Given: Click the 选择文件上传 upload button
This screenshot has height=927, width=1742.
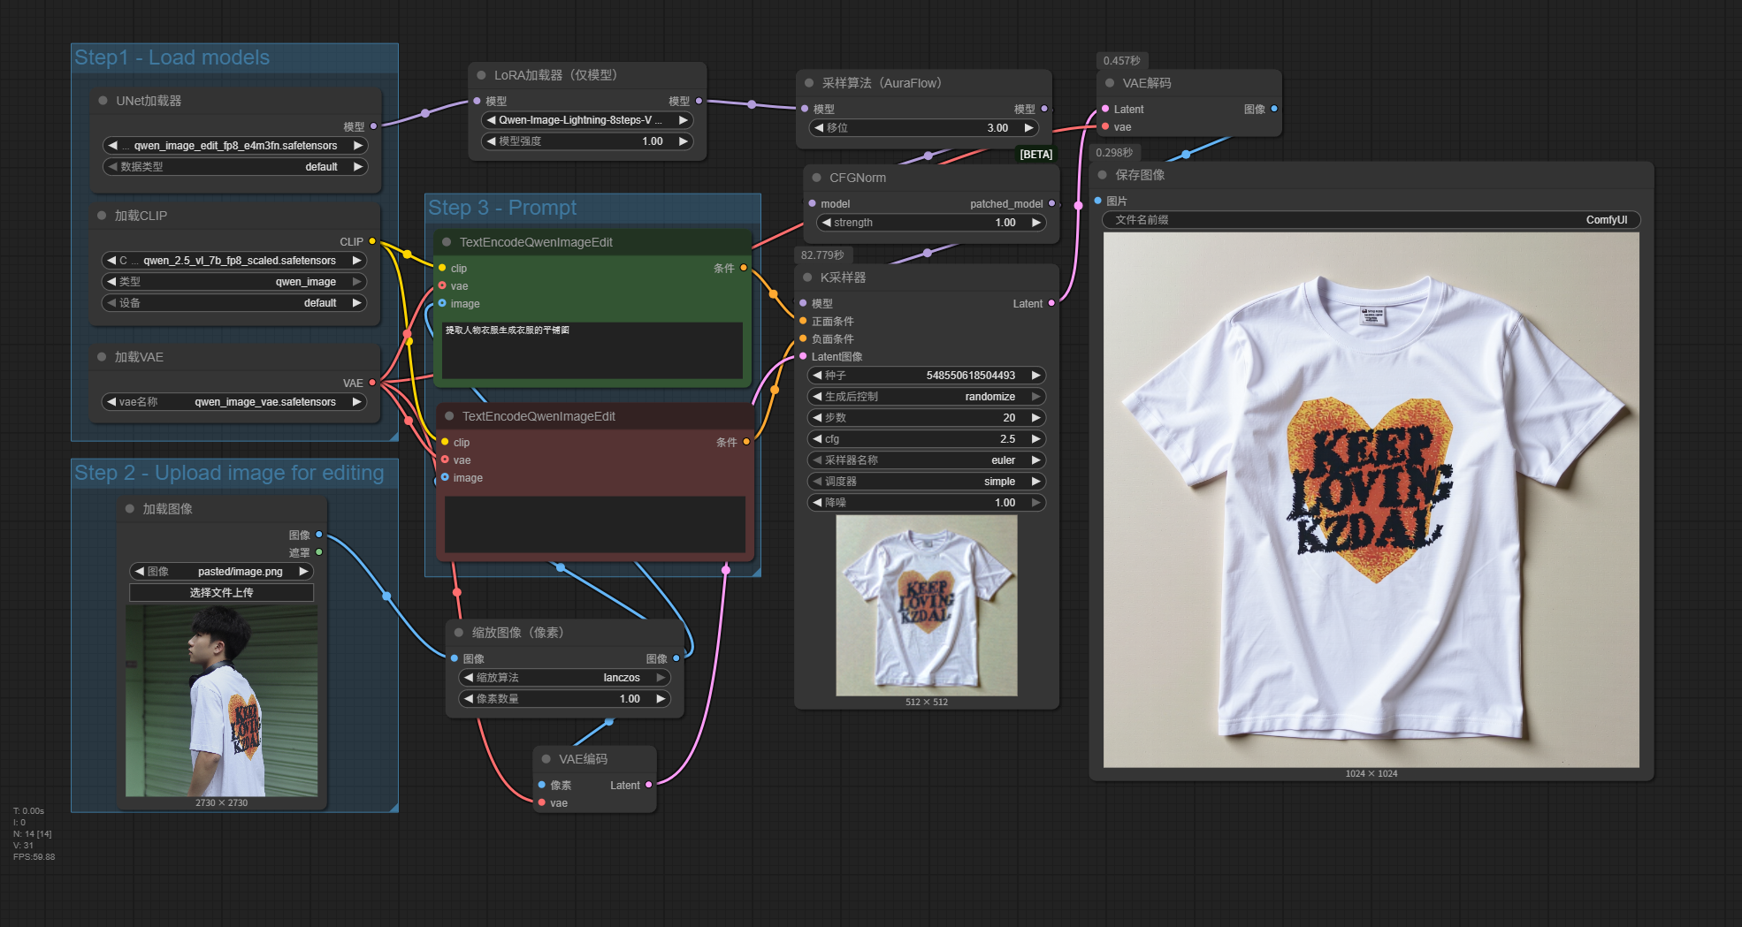Looking at the screenshot, I should tap(221, 593).
